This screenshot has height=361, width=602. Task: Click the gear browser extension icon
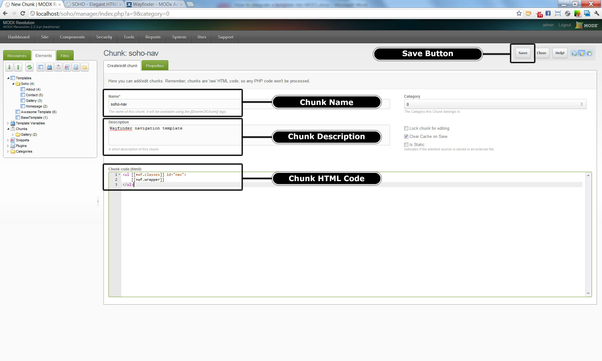568,13
